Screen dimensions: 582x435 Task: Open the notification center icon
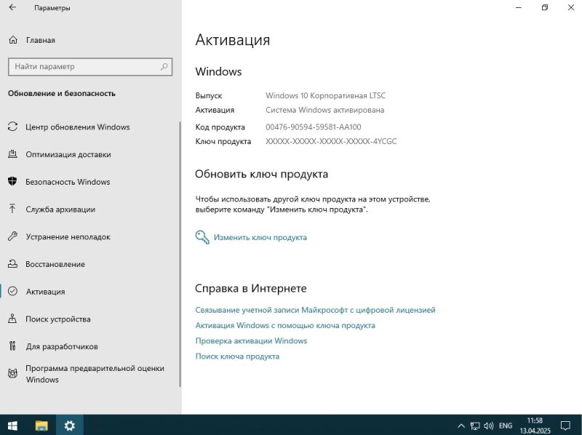(565, 426)
